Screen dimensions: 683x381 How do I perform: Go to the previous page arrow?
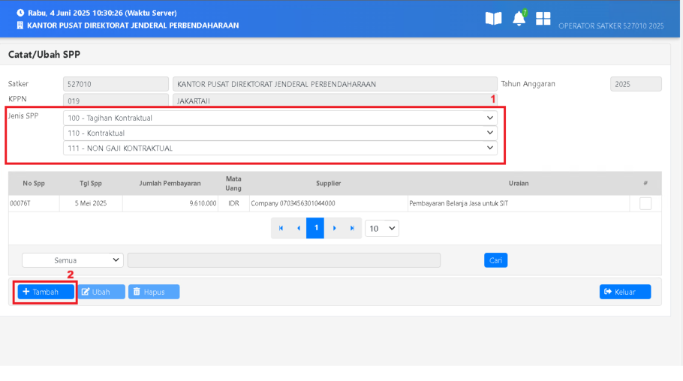tap(298, 228)
